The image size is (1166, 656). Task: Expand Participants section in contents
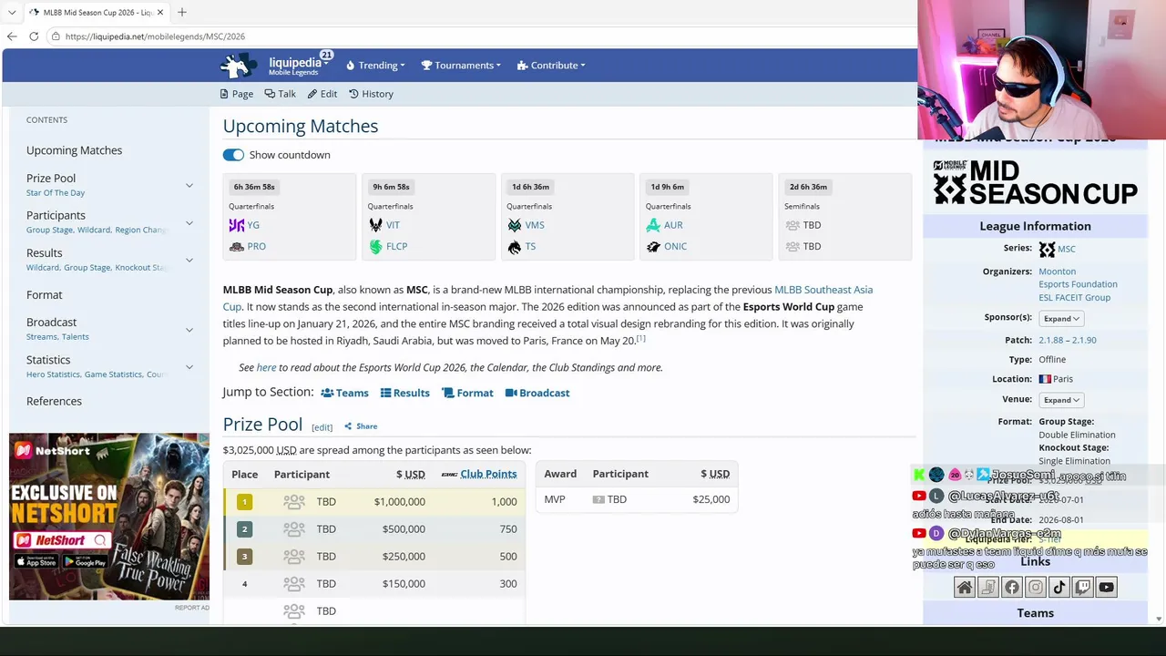pyautogui.click(x=189, y=222)
